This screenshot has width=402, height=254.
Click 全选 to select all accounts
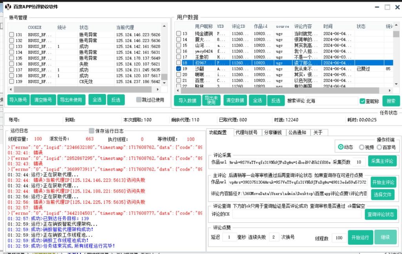97,100
